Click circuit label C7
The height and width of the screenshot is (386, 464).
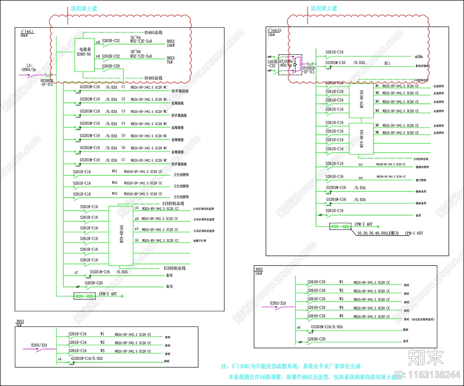tap(123, 160)
